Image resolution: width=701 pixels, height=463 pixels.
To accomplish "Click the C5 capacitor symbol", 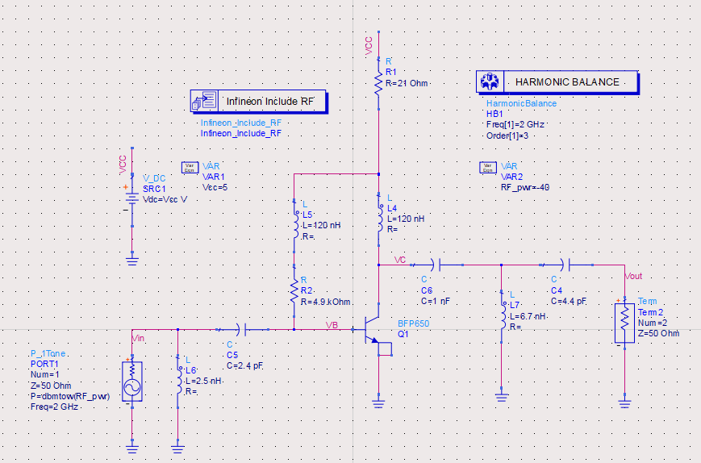I will 242,329.
